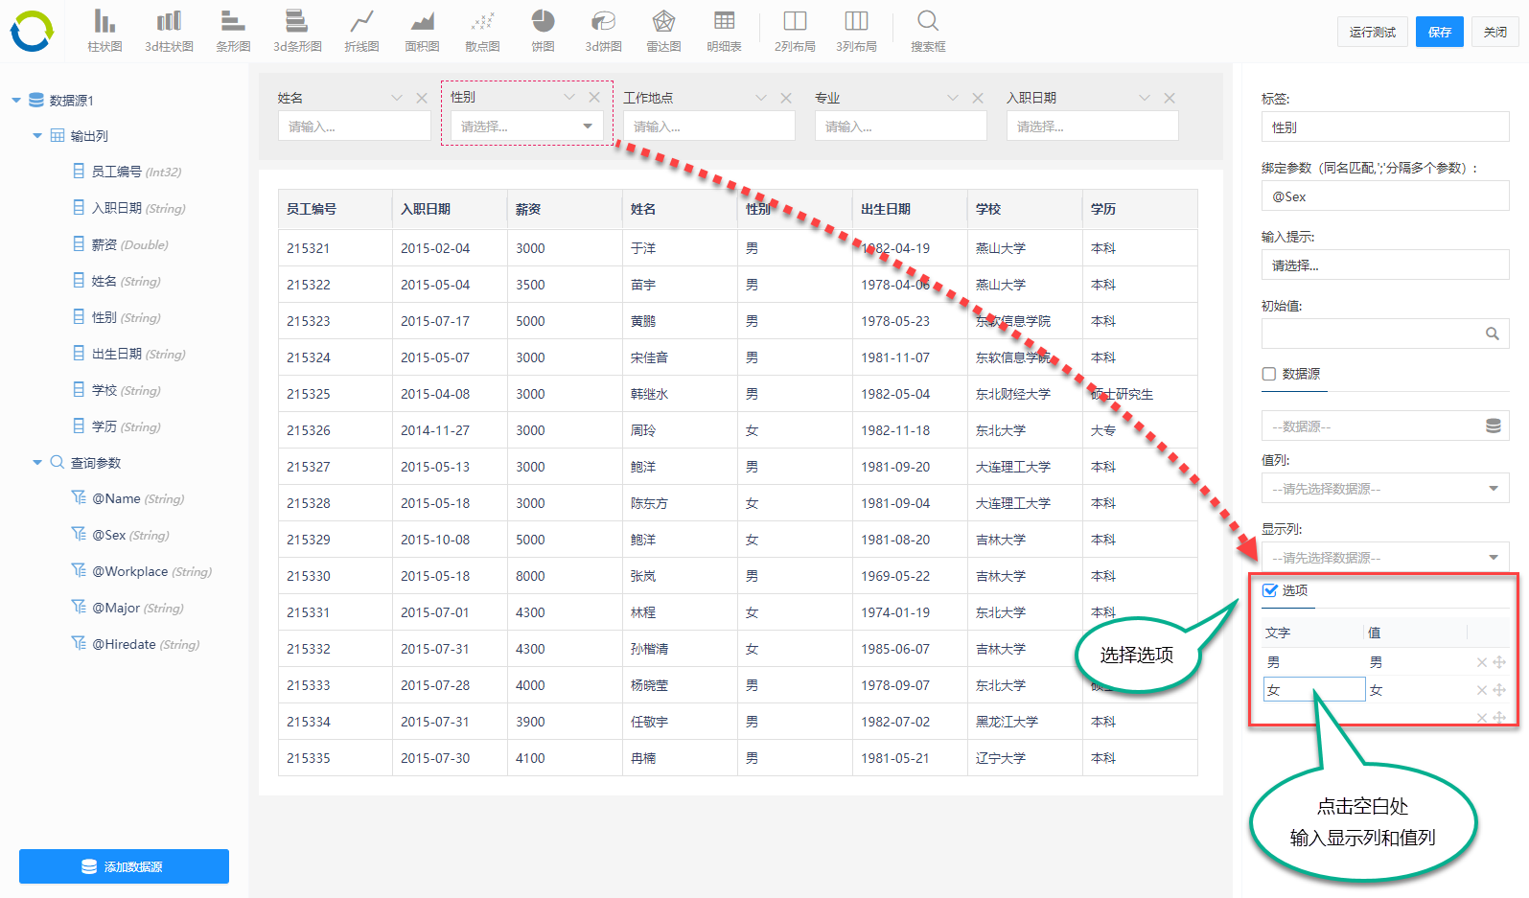Click the 入职日期 filter input
The height and width of the screenshot is (898, 1529).
[x=1093, y=127]
